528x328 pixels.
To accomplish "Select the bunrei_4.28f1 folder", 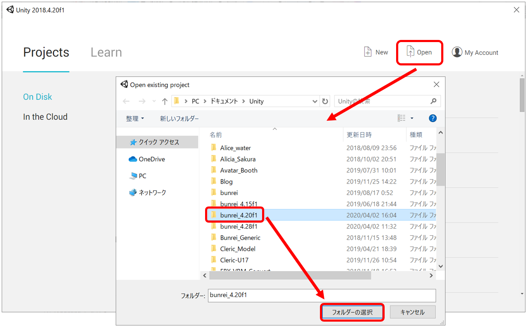I will click(238, 226).
